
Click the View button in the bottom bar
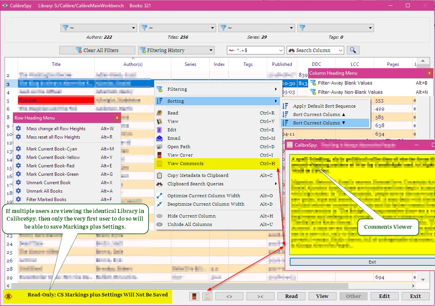click(x=322, y=296)
